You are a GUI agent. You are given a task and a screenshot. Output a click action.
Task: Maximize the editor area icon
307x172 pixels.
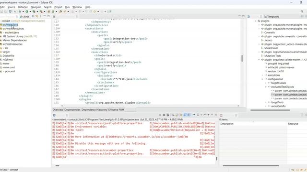(x=243, y=16)
